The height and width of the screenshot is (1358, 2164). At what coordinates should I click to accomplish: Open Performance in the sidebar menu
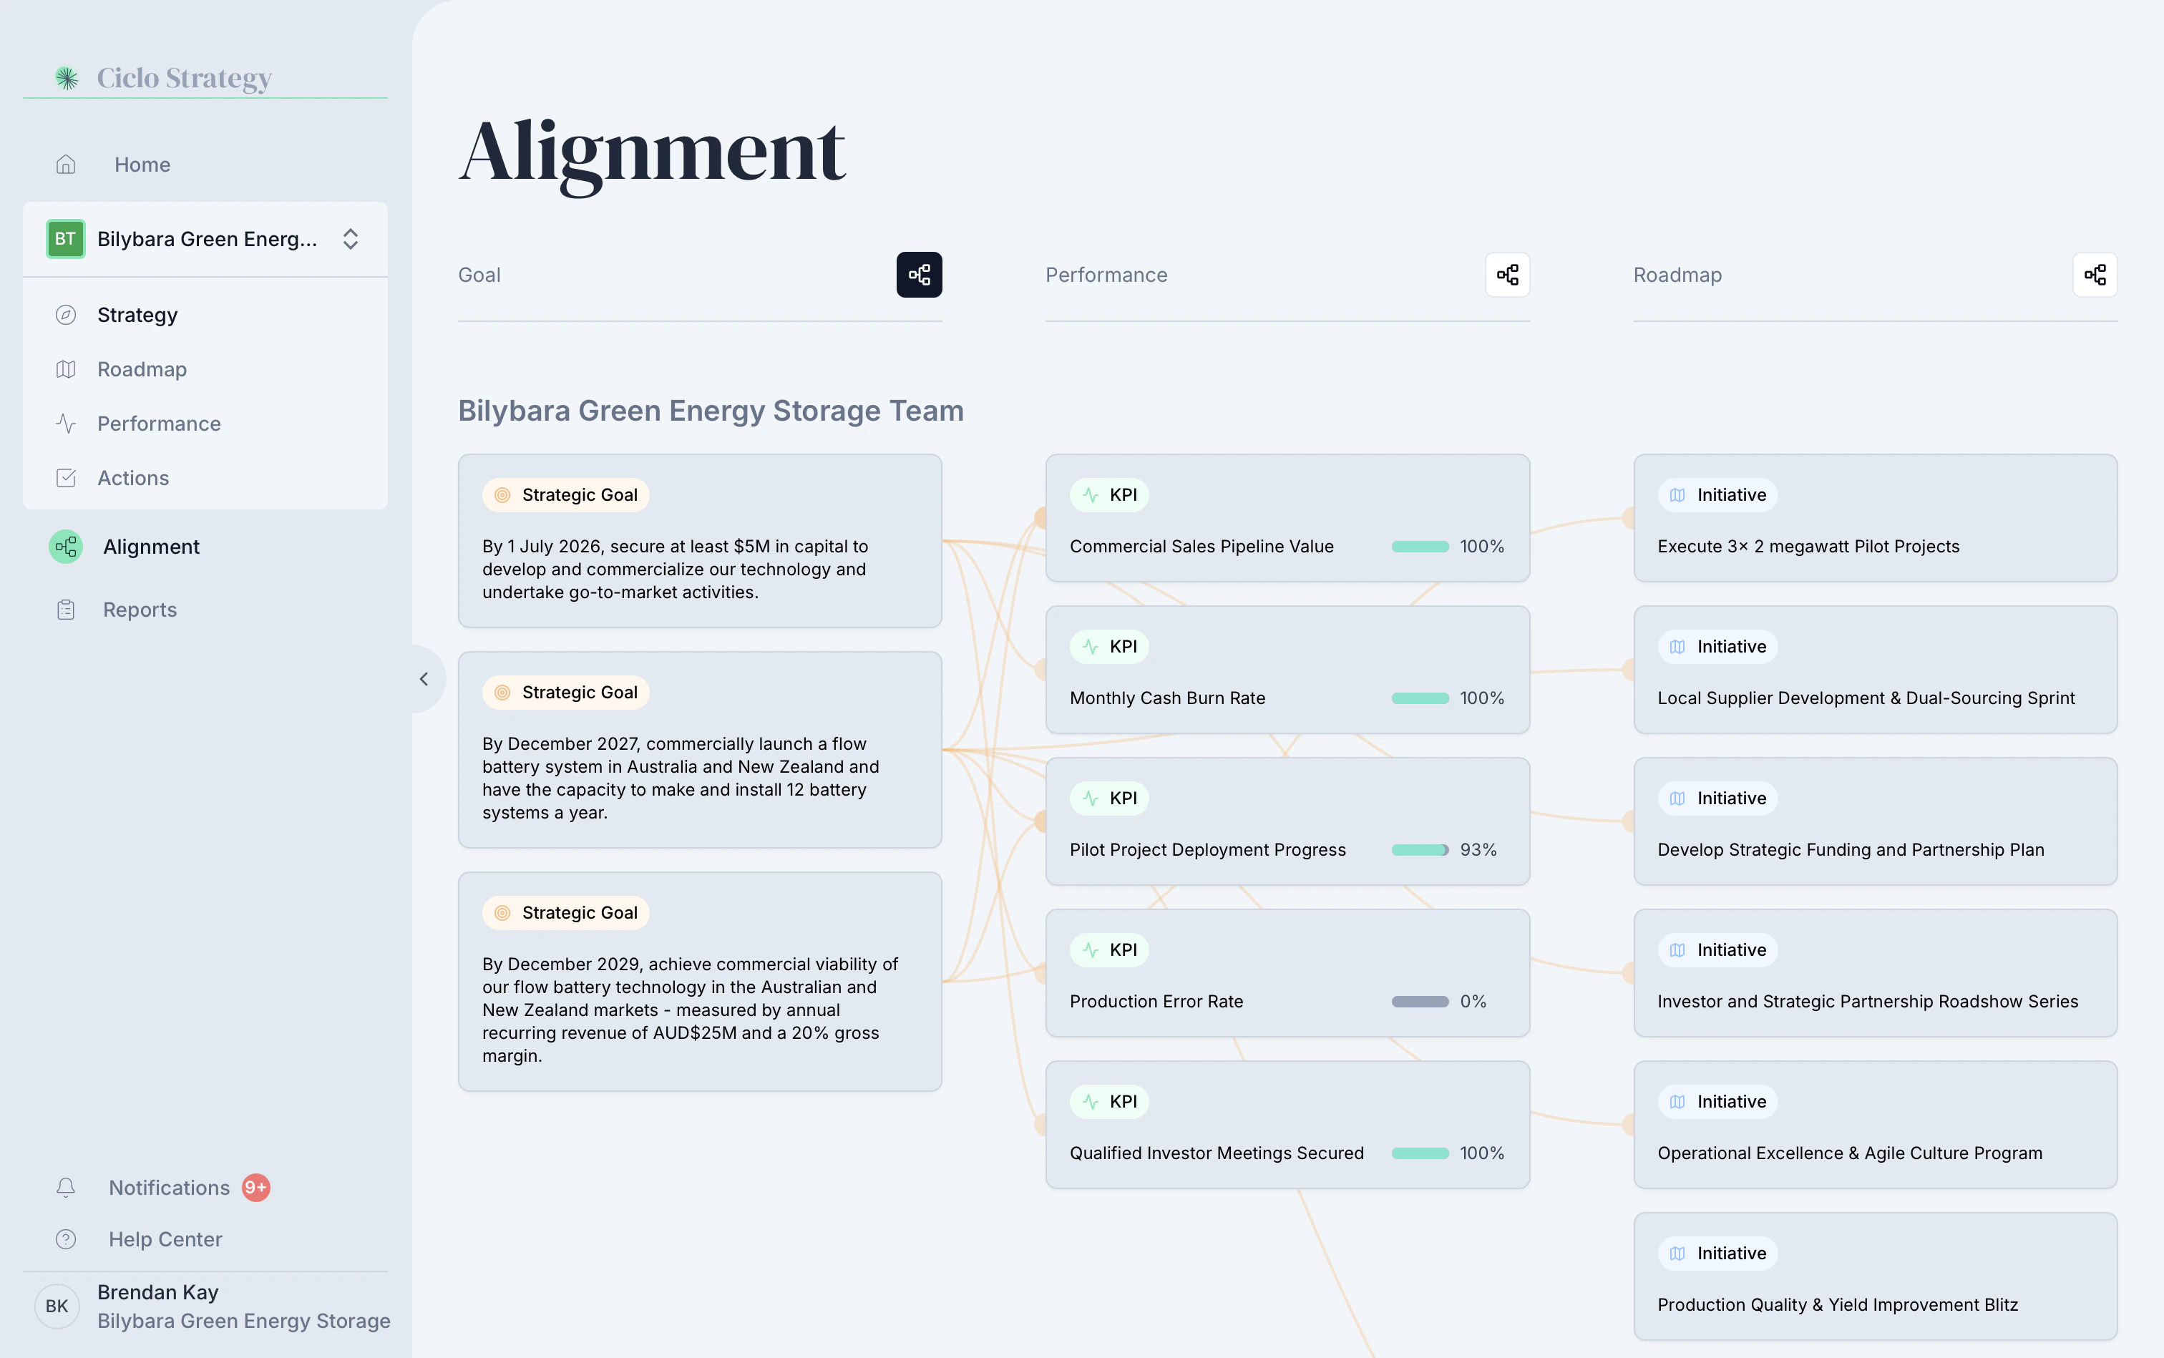pyautogui.click(x=159, y=424)
